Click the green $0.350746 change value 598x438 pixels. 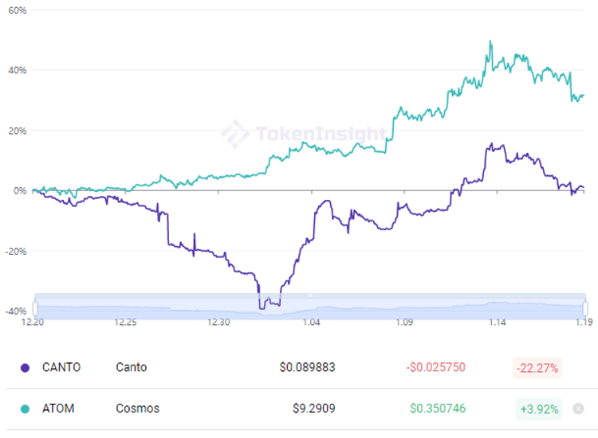pos(438,409)
